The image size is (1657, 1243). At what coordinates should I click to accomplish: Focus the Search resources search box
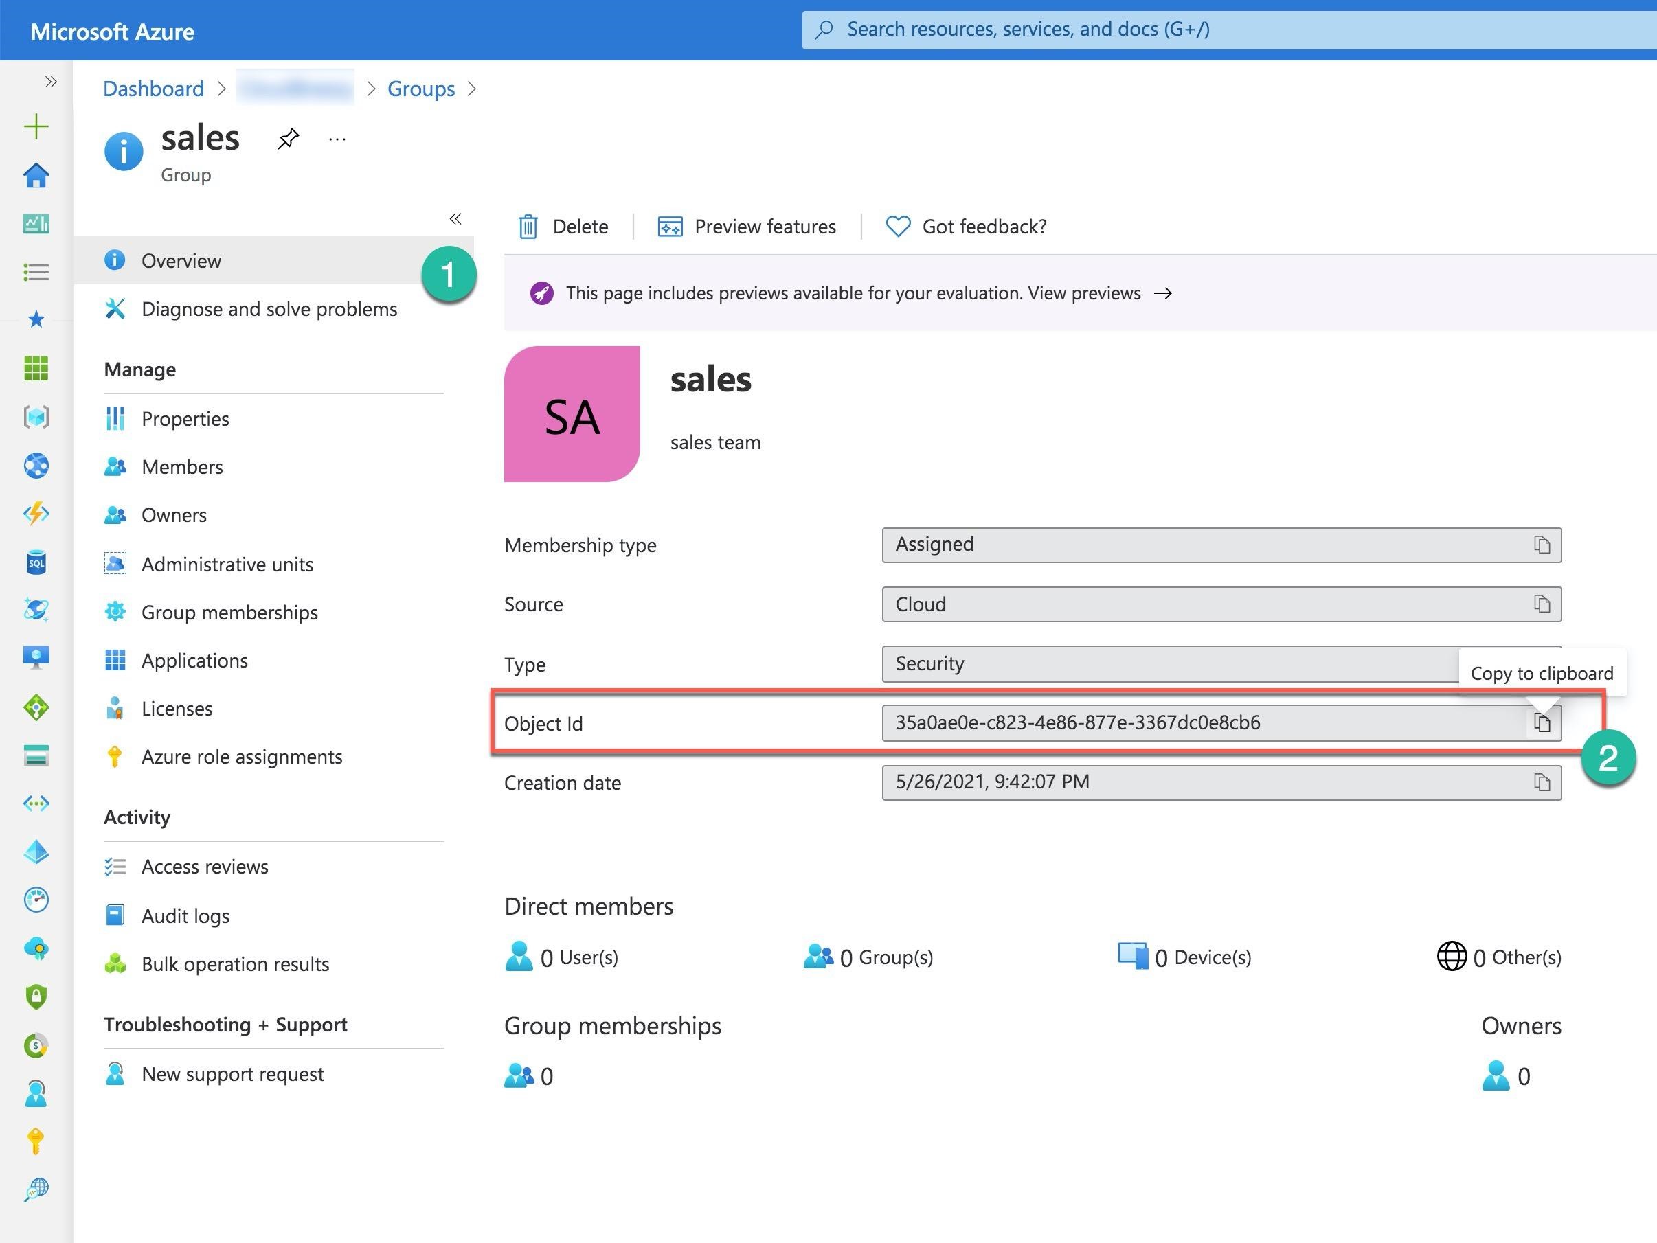coord(1228,30)
